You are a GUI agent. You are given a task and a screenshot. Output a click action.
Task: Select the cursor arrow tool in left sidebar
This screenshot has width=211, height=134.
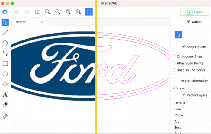click(5, 22)
